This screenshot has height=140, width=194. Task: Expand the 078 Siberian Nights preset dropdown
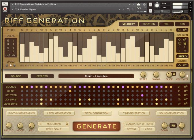pyautogui.click(x=12, y=9)
